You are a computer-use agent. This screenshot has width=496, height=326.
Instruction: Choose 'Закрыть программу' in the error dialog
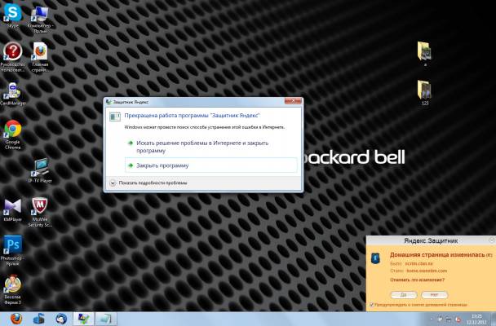211,165
